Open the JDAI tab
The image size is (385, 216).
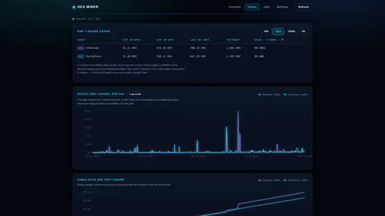(267, 7)
